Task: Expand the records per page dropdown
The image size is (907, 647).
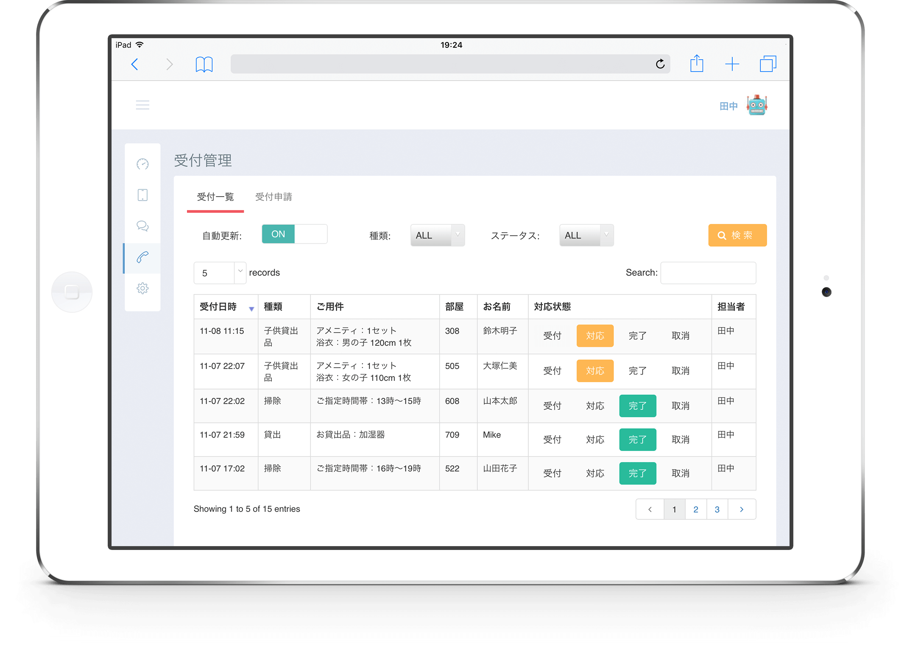Action: tap(220, 273)
